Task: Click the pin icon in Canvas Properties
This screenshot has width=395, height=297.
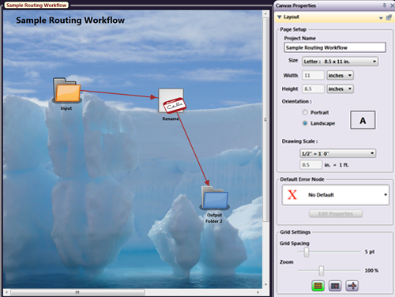Action: pos(385,6)
